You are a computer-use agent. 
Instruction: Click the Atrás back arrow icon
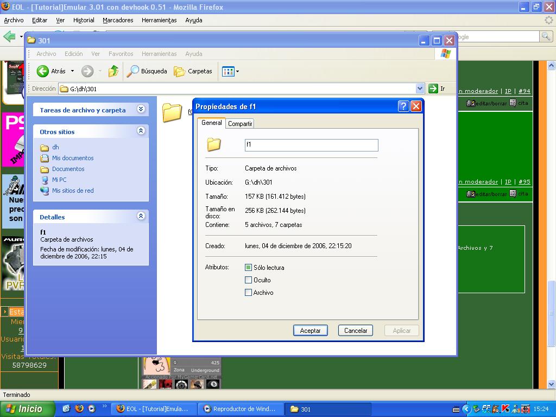tap(43, 71)
